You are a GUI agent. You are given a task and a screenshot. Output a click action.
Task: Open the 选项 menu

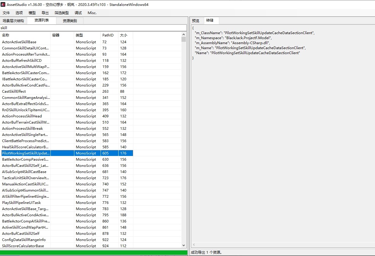pyautogui.click(x=19, y=13)
